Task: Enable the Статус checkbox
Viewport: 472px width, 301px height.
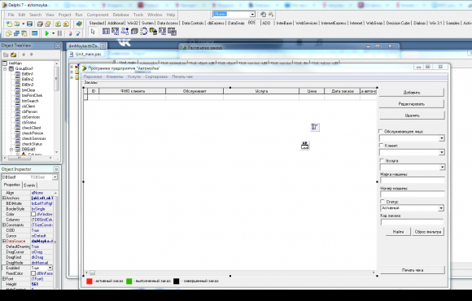Action: [x=382, y=202]
